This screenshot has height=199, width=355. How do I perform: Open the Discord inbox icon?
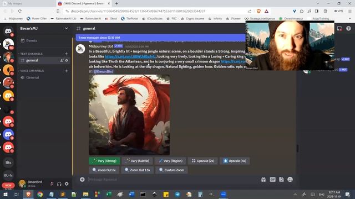point(339,28)
